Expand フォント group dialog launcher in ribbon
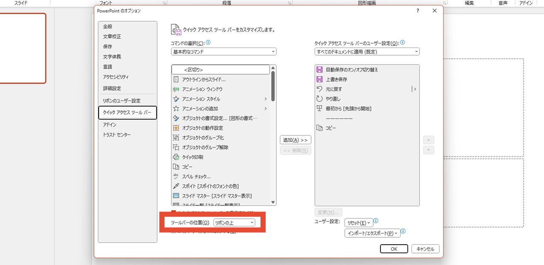Image resolution: width=544 pixels, height=265 pixels. point(164,3)
